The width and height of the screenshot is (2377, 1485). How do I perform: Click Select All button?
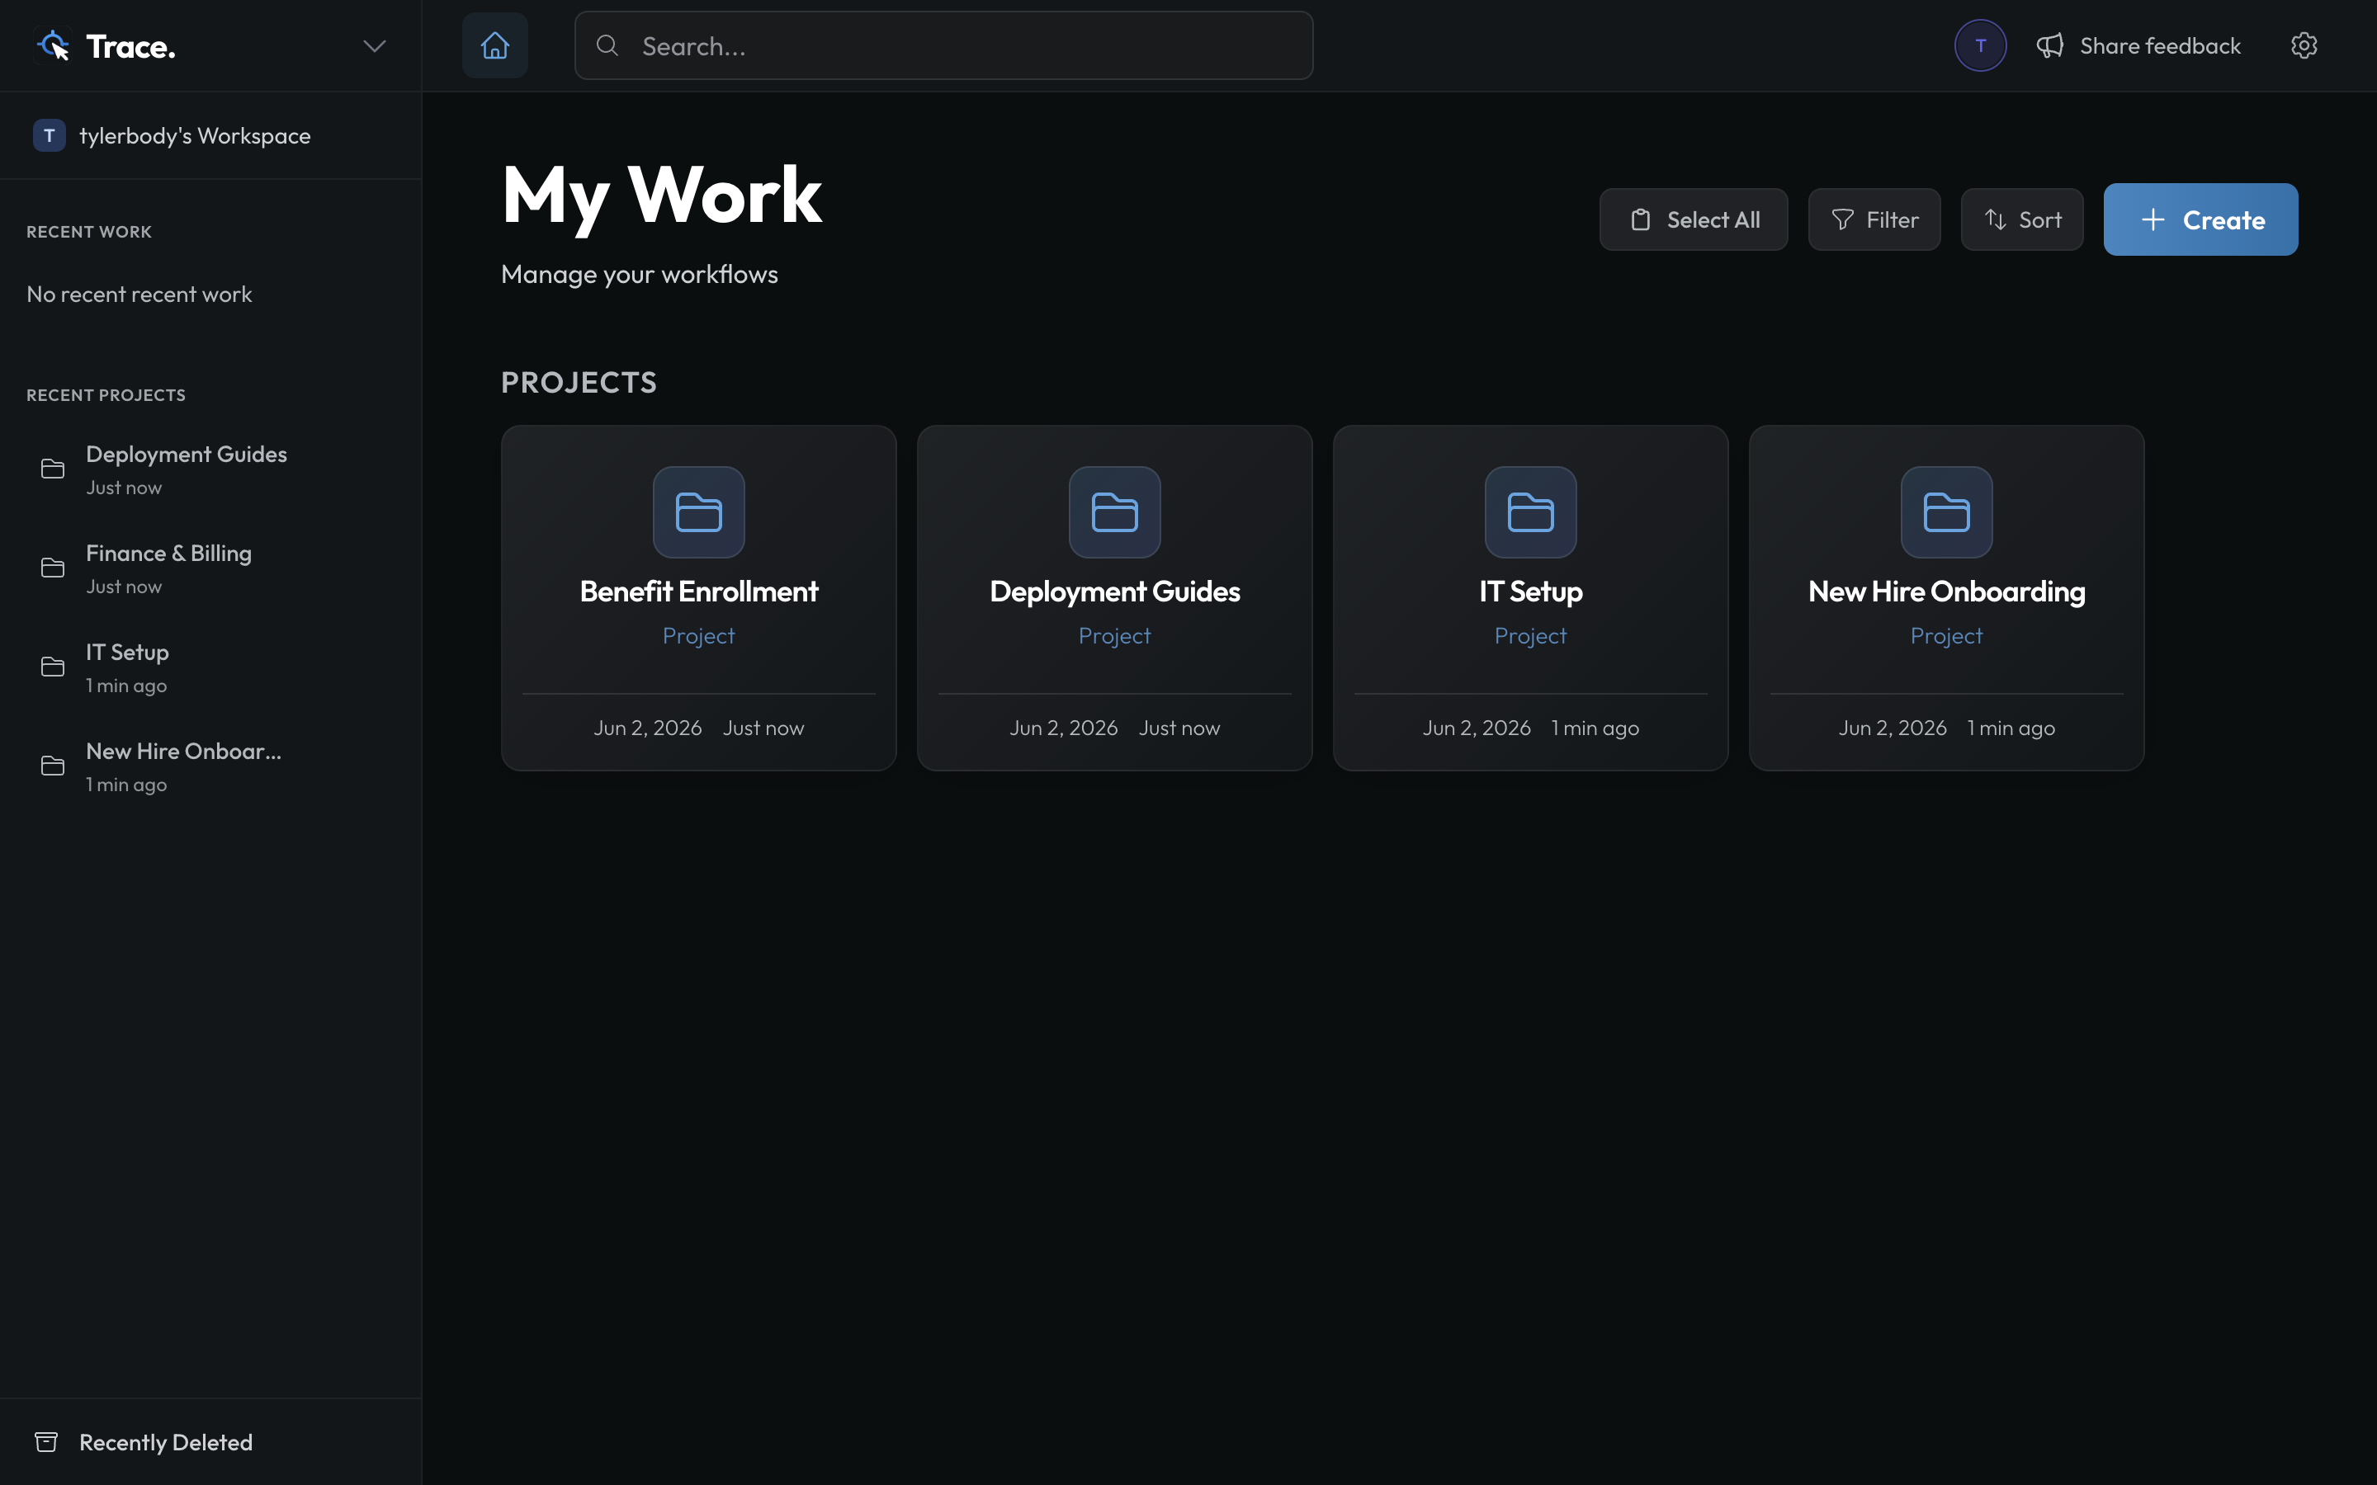click(1694, 219)
